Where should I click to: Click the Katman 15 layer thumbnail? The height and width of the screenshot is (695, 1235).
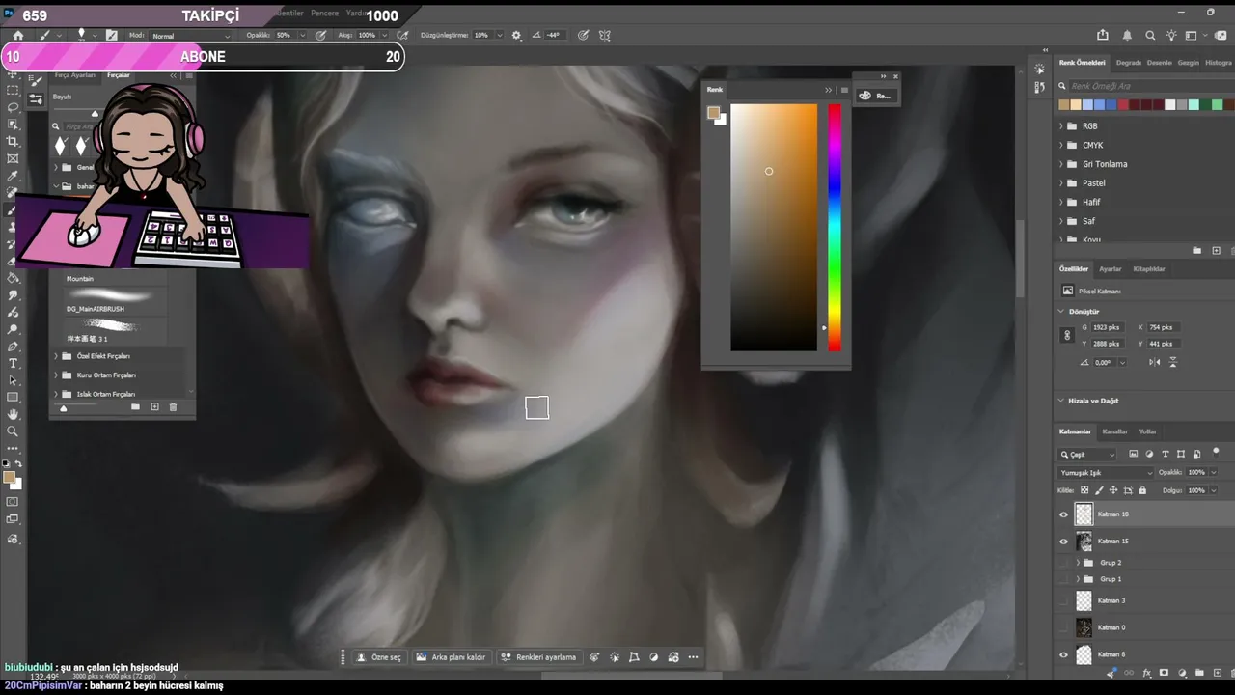coord(1084,542)
